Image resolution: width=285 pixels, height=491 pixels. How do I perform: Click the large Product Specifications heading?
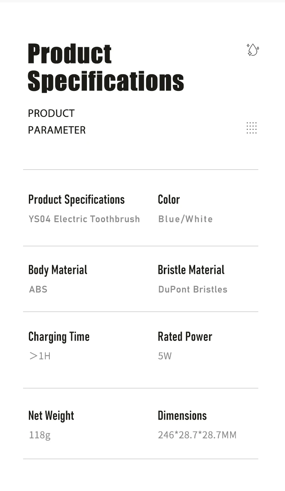pyautogui.click(x=106, y=67)
